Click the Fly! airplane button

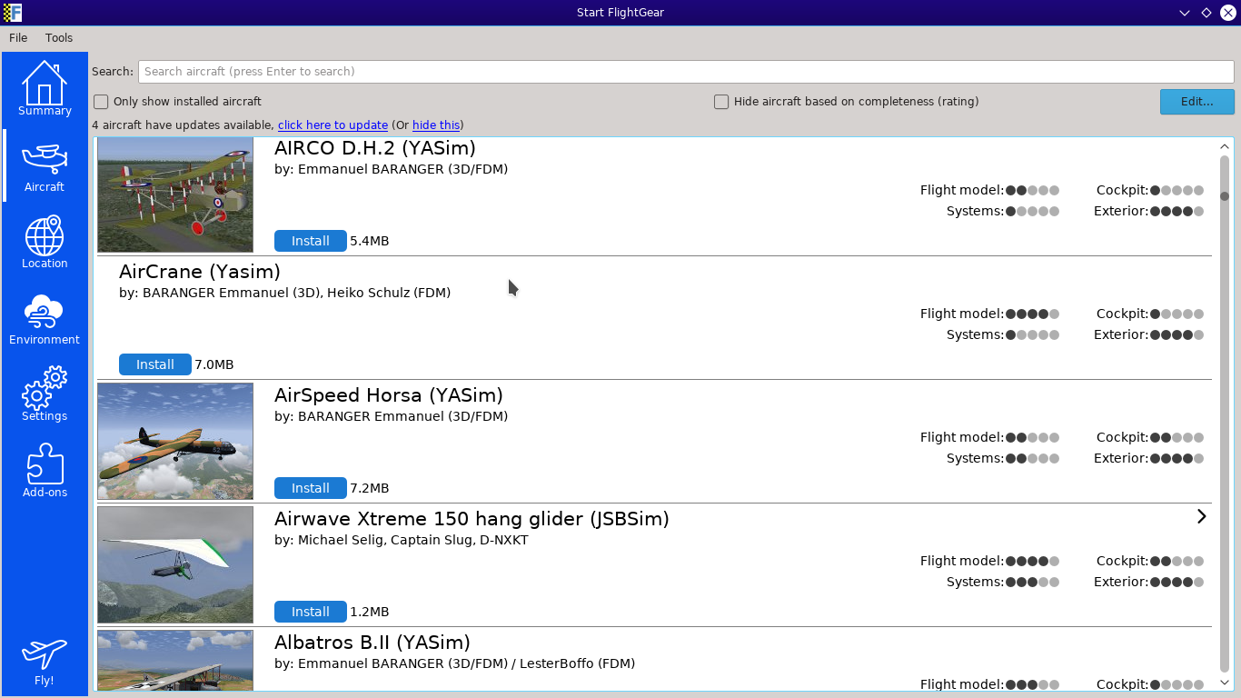point(45,661)
